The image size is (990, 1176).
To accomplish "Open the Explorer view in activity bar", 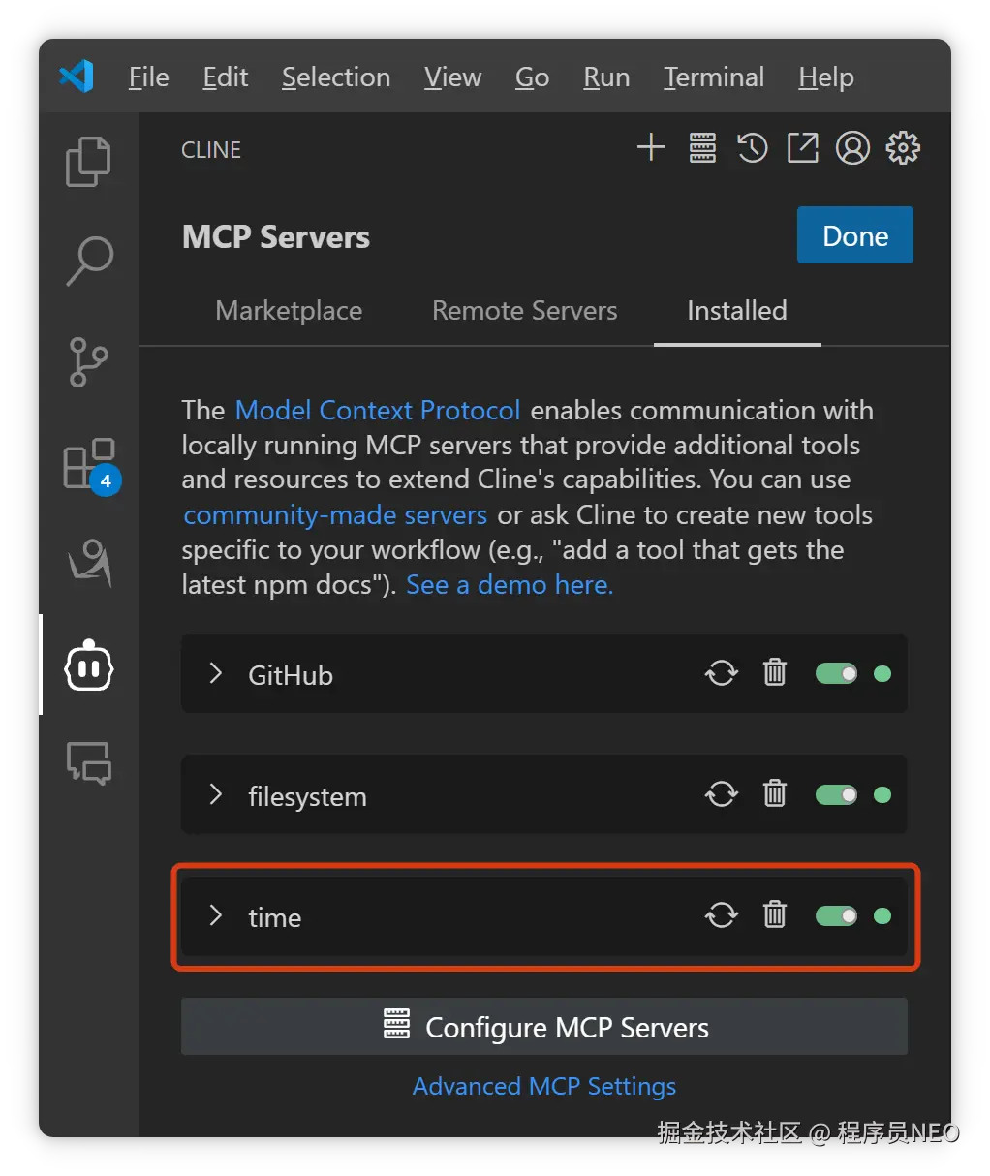I will [x=88, y=161].
